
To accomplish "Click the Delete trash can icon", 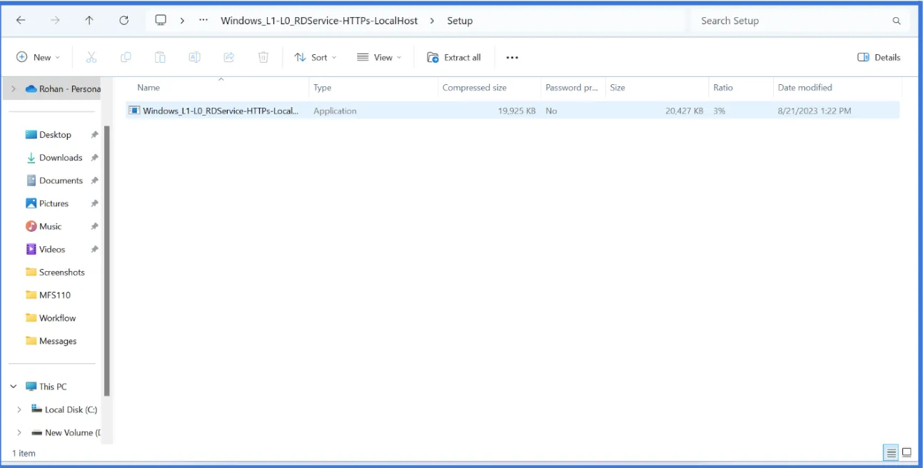I will 263,57.
